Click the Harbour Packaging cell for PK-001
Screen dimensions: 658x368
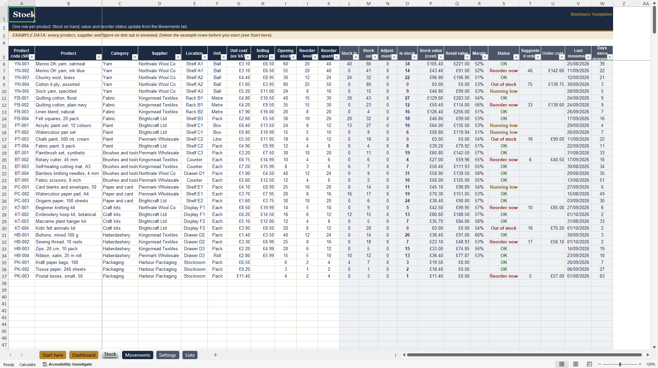(159, 263)
